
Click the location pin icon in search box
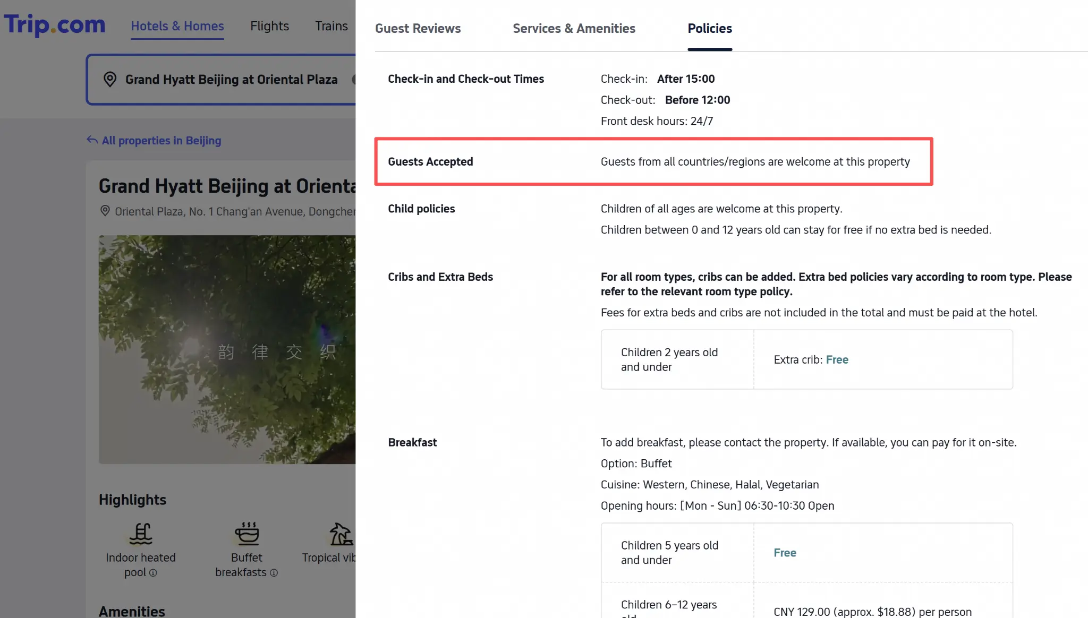point(109,79)
